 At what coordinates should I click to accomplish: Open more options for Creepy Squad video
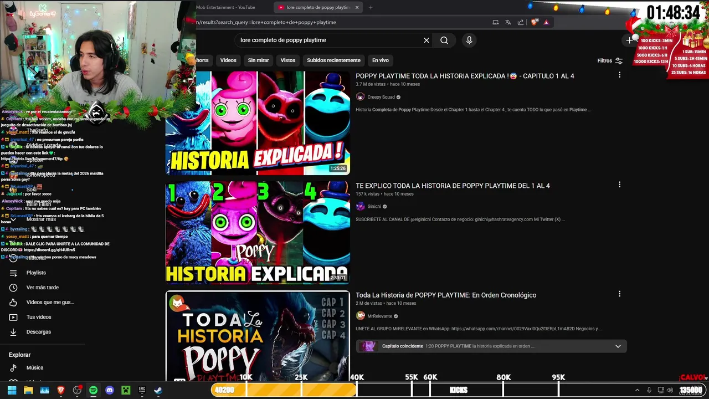pyautogui.click(x=619, y=75)
